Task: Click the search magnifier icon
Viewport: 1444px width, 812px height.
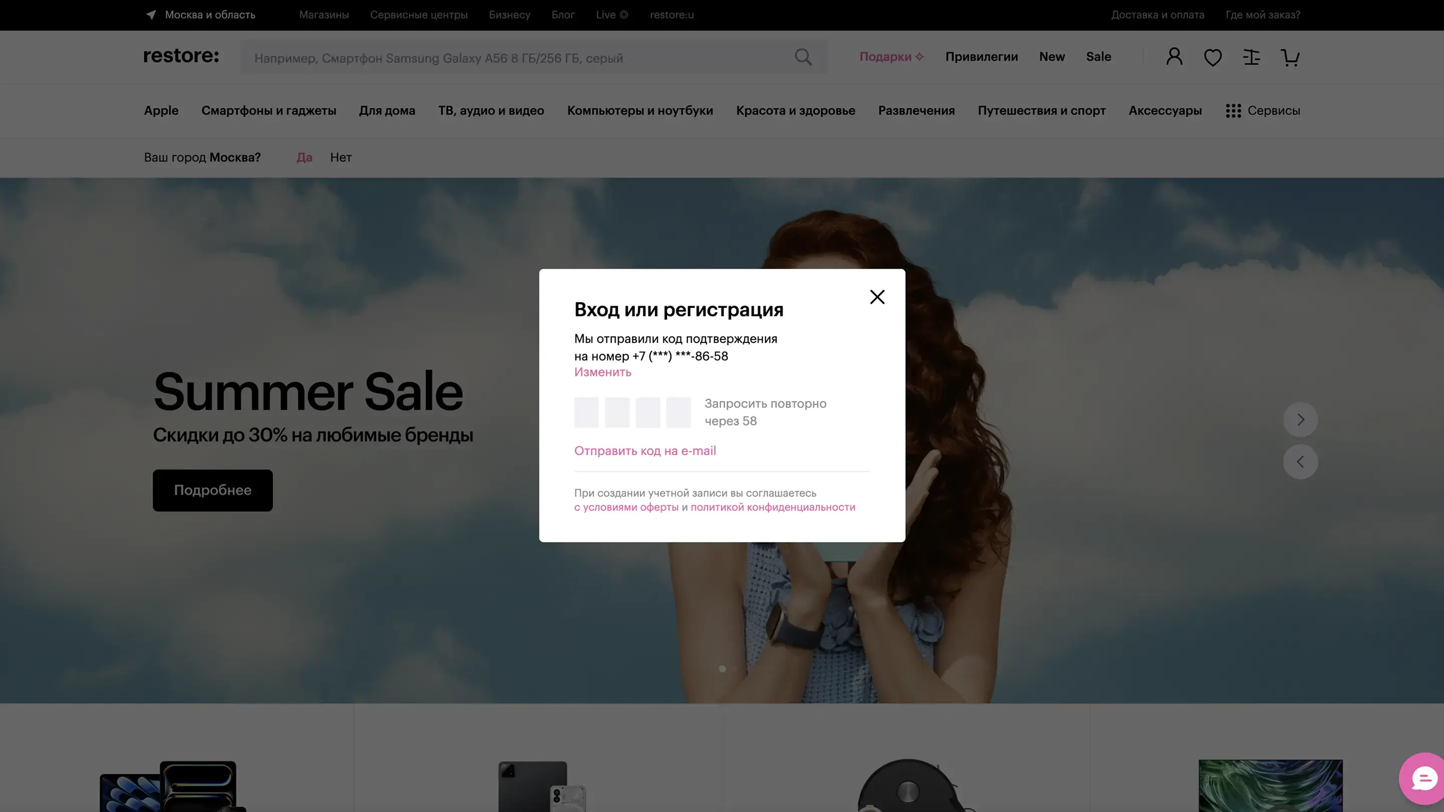Action: point(803,57)
